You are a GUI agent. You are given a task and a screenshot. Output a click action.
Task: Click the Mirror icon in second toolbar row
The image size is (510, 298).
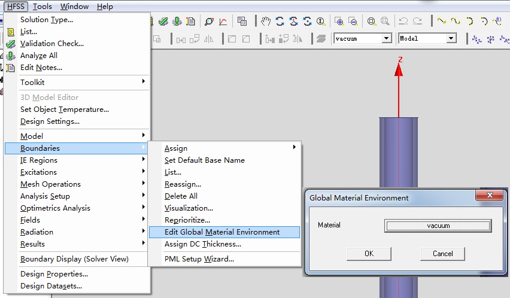point(208,39)
